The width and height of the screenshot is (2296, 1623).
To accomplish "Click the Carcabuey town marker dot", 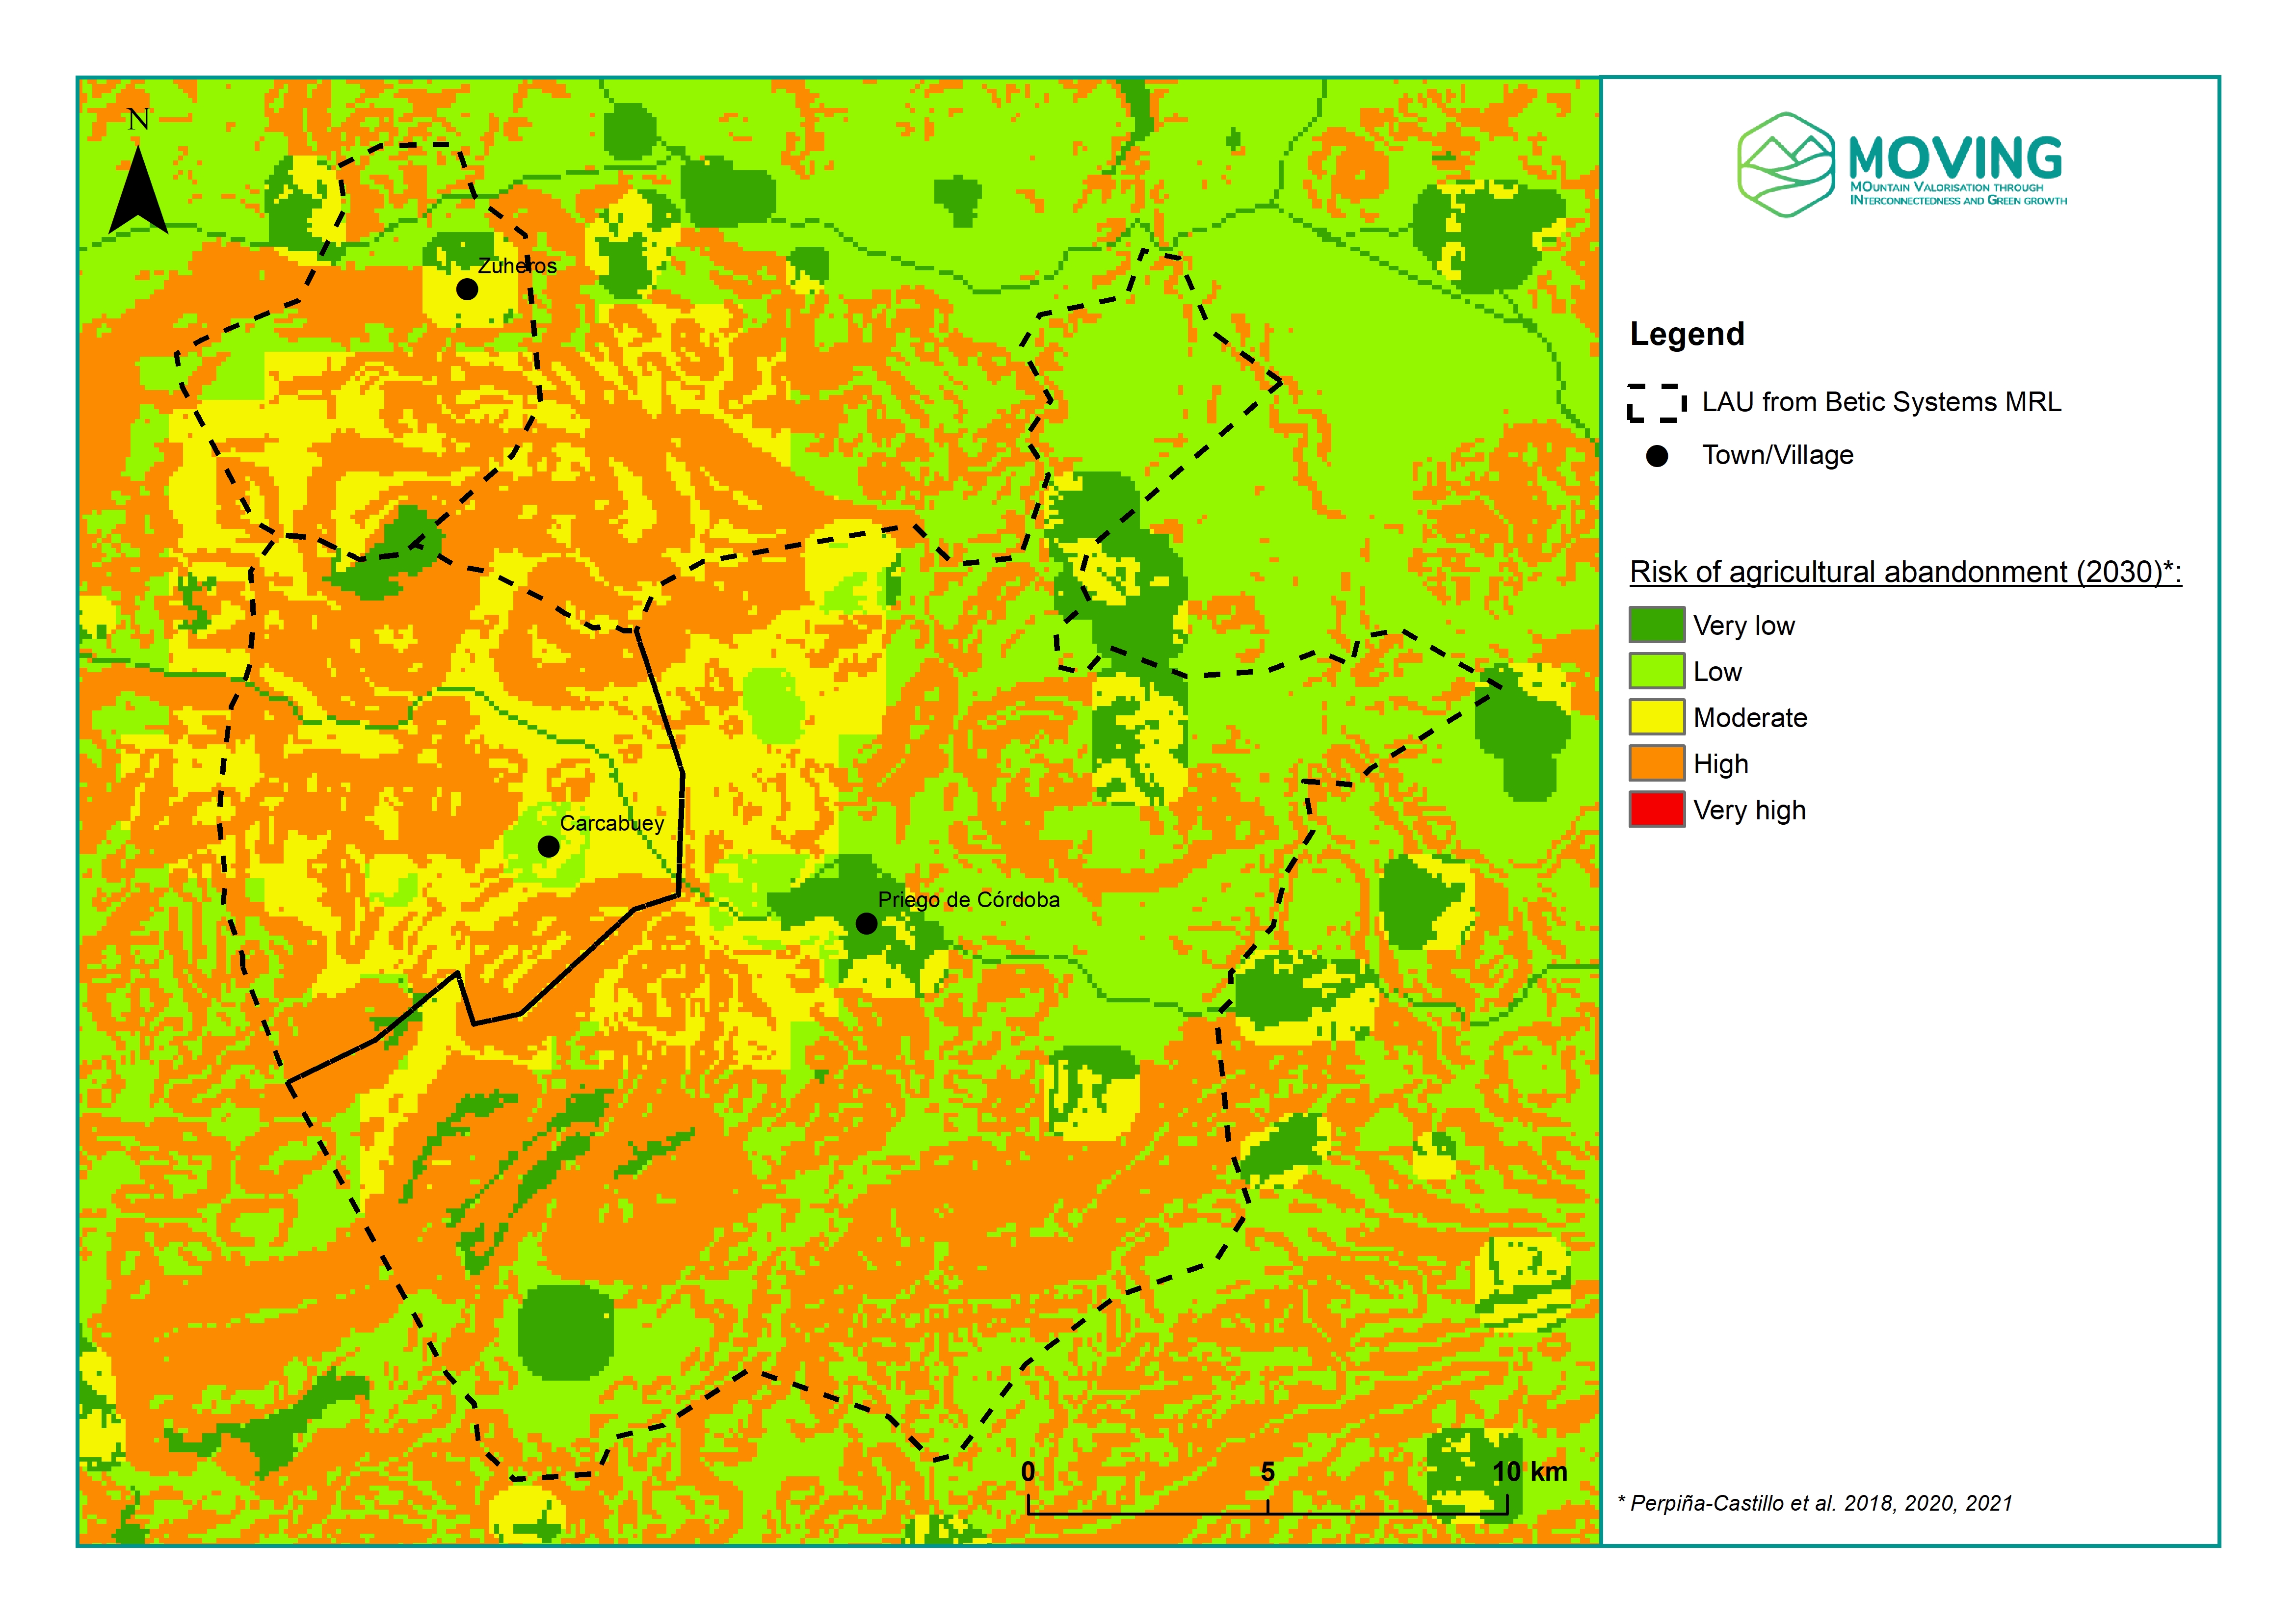I will [548, 846].
